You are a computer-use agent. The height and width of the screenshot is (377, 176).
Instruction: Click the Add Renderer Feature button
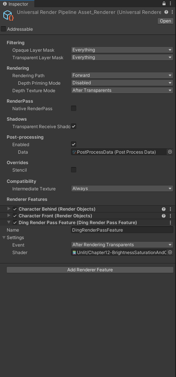(90, 270)
